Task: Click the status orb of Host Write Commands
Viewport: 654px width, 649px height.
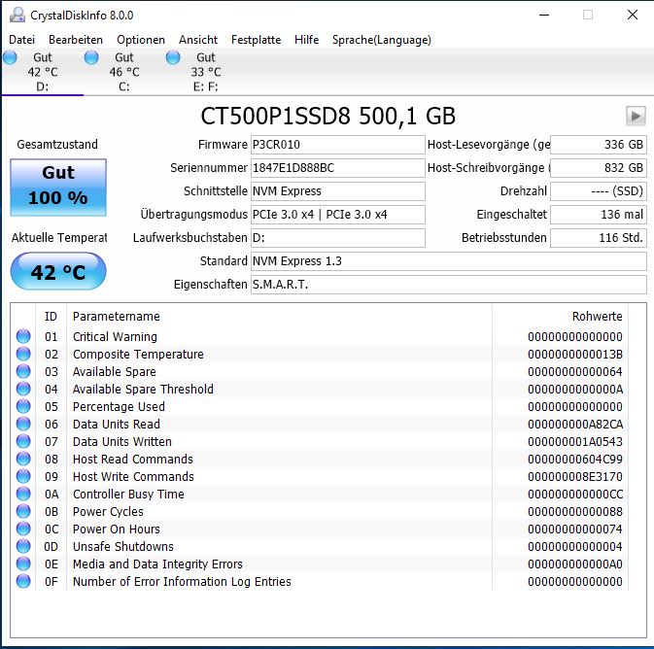Action: 23,476
